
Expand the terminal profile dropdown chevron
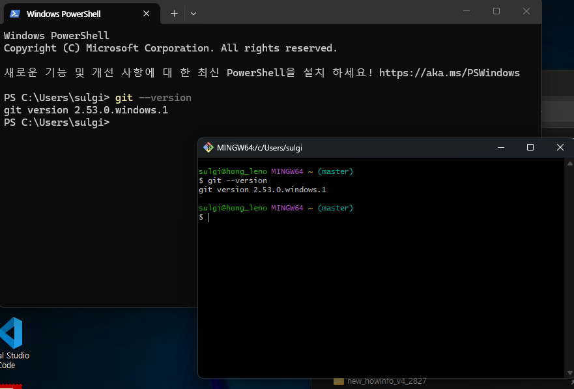tap(194, 14)
